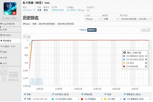Image resolution: width=153 pixels, height=102 pixels.
Task: Open App集合 link 乱斗西游 (1 款App)
Action: [x=76, y=10]
